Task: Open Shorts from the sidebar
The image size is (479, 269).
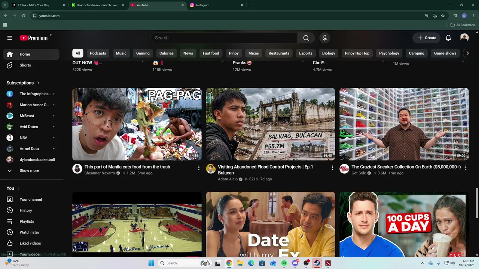Action: (x=31, y=65)
